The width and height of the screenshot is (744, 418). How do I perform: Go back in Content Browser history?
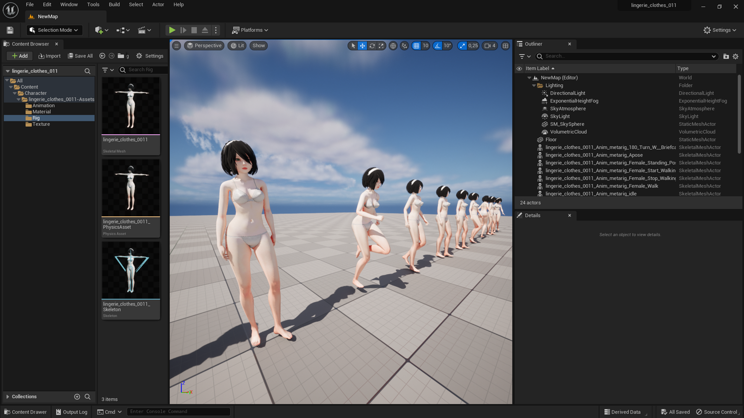102,56
